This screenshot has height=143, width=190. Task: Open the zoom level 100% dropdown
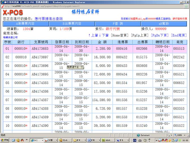[180, 135]
